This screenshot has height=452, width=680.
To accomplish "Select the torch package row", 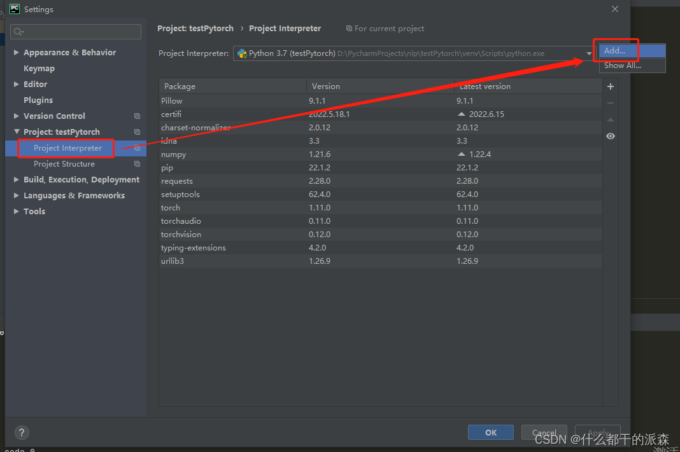I will pyautogui.click(x=381, y=208).
